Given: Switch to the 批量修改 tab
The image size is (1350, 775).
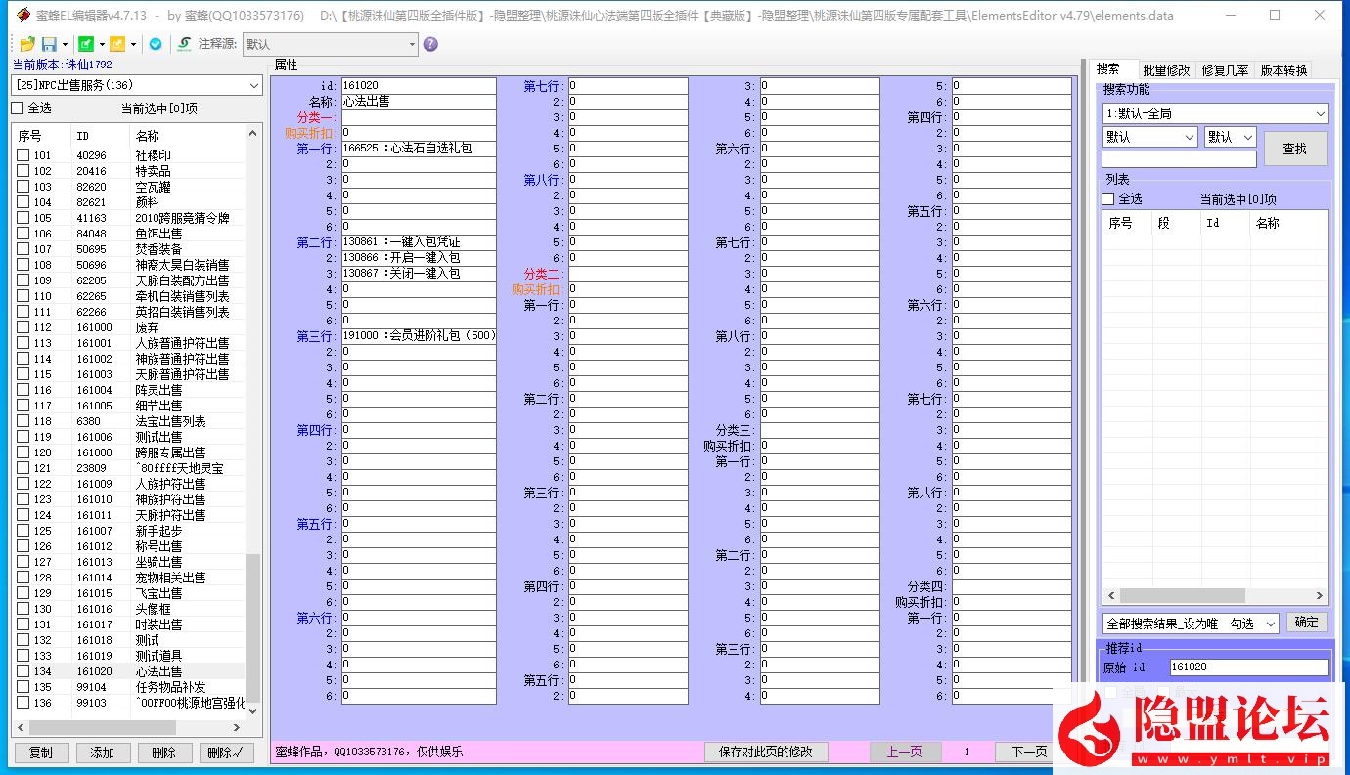Looking at the screenshot, I should (1166, 70).
